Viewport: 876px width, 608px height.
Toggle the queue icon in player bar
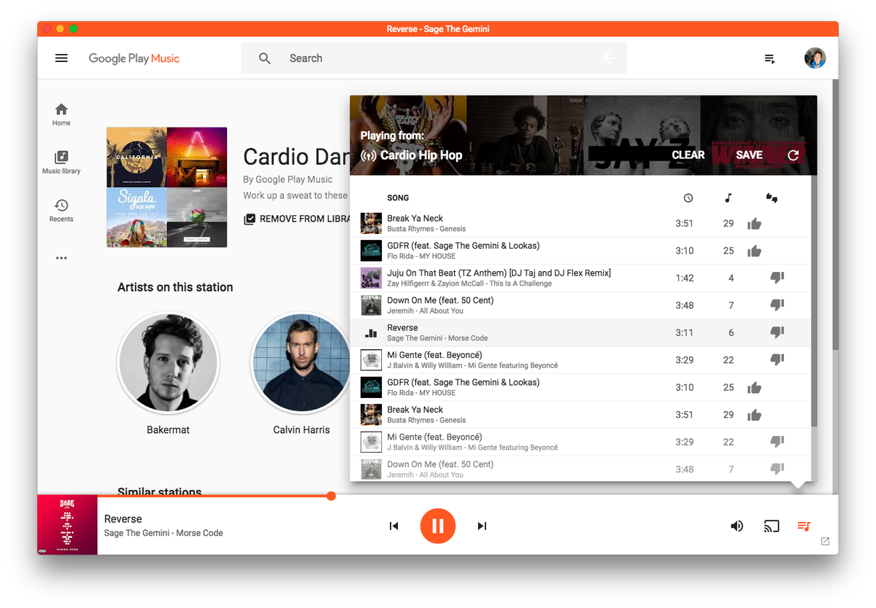click(804, 526)
